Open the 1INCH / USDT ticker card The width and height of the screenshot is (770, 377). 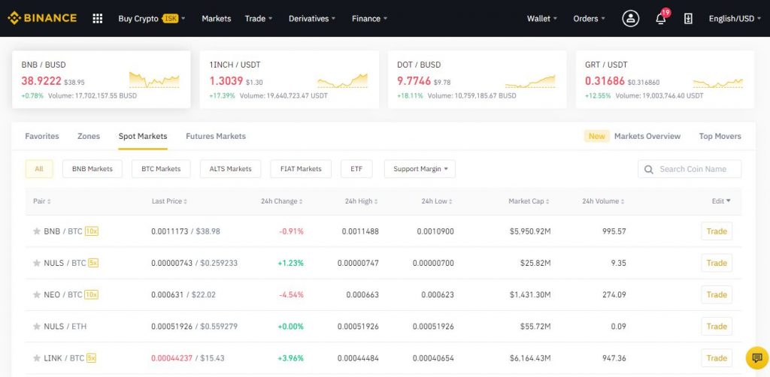pyautogui.click(x=290, y=80)
